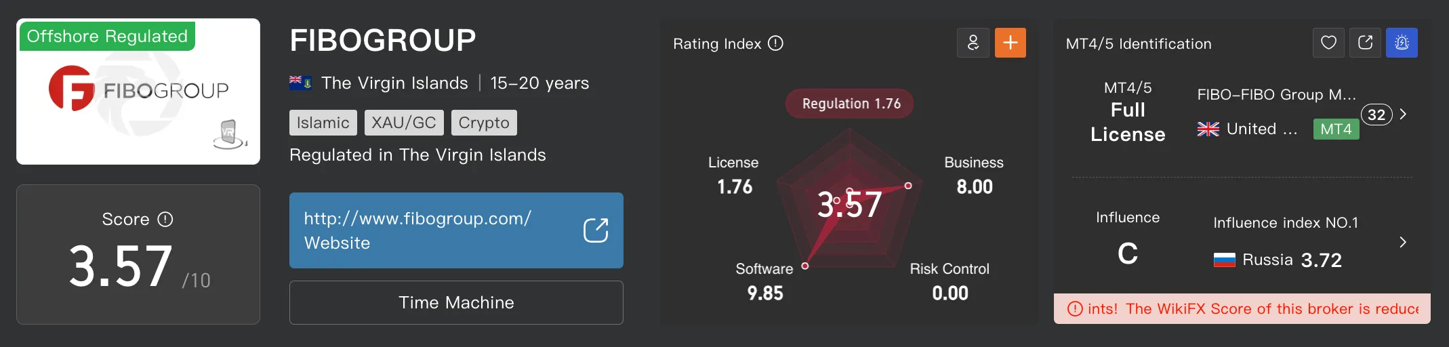Click the 'Influence index NO.1' text
Screen dimensions: 1449x347
1286,223
